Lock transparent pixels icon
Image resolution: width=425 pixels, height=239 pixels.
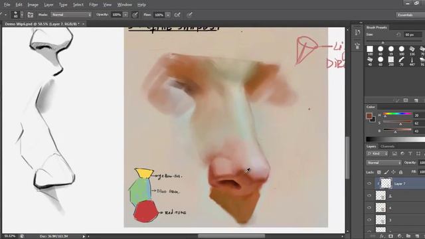(379, 172)
